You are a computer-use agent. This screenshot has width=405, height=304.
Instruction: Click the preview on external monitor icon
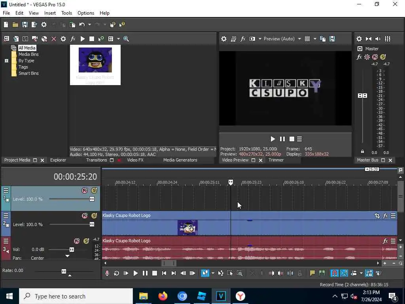coord(233,39)
